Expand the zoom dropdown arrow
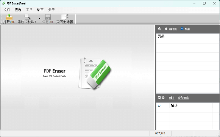 pos(39,19)
